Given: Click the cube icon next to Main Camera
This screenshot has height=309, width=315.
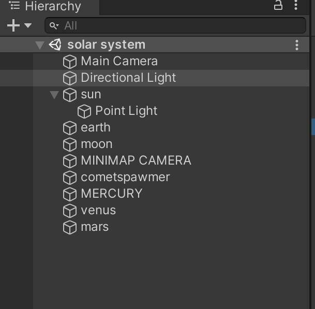Looking at the screenshot, I should tap(70, 62).
